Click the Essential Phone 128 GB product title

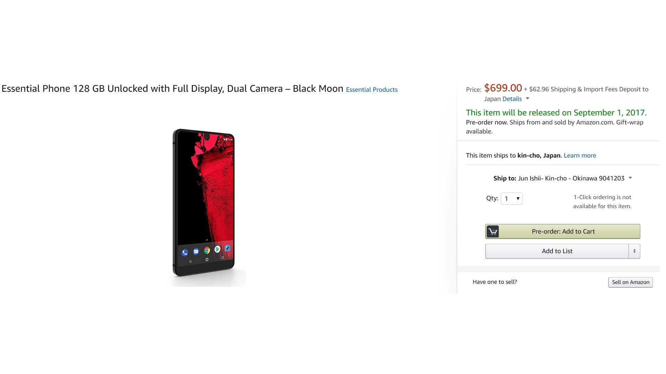click(x=172, y=89)
